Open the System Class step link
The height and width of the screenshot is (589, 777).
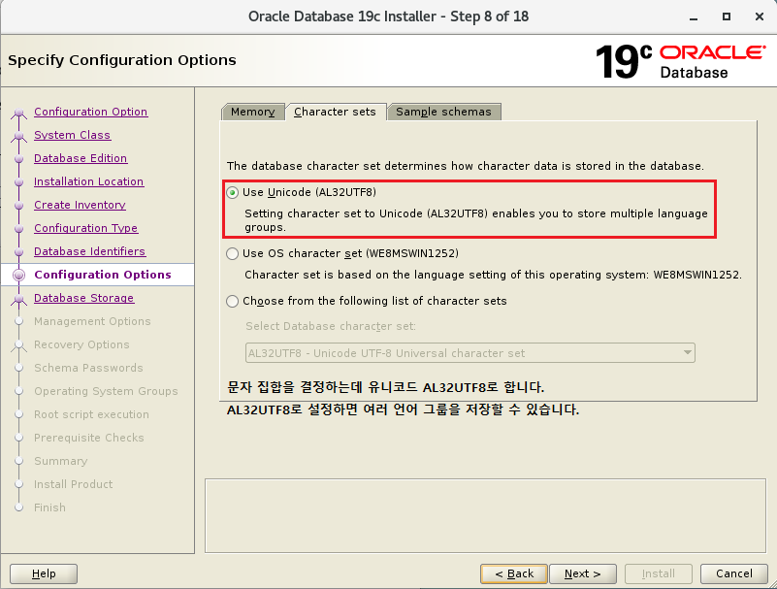click(73, 135)
